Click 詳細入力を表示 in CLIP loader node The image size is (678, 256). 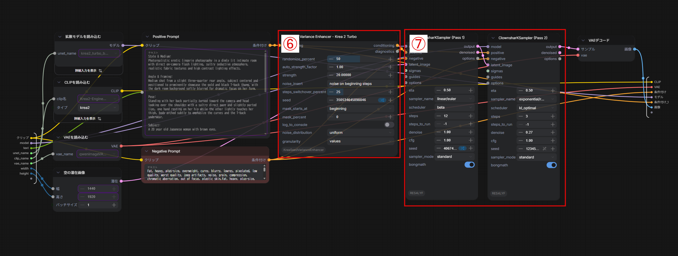click(88, 119)
